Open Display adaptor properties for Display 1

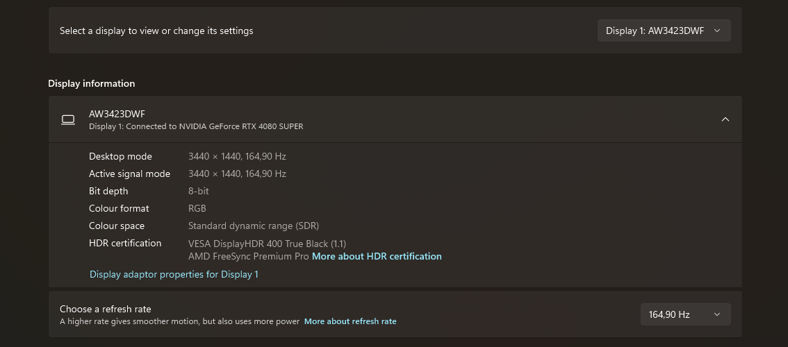(174, 274)
